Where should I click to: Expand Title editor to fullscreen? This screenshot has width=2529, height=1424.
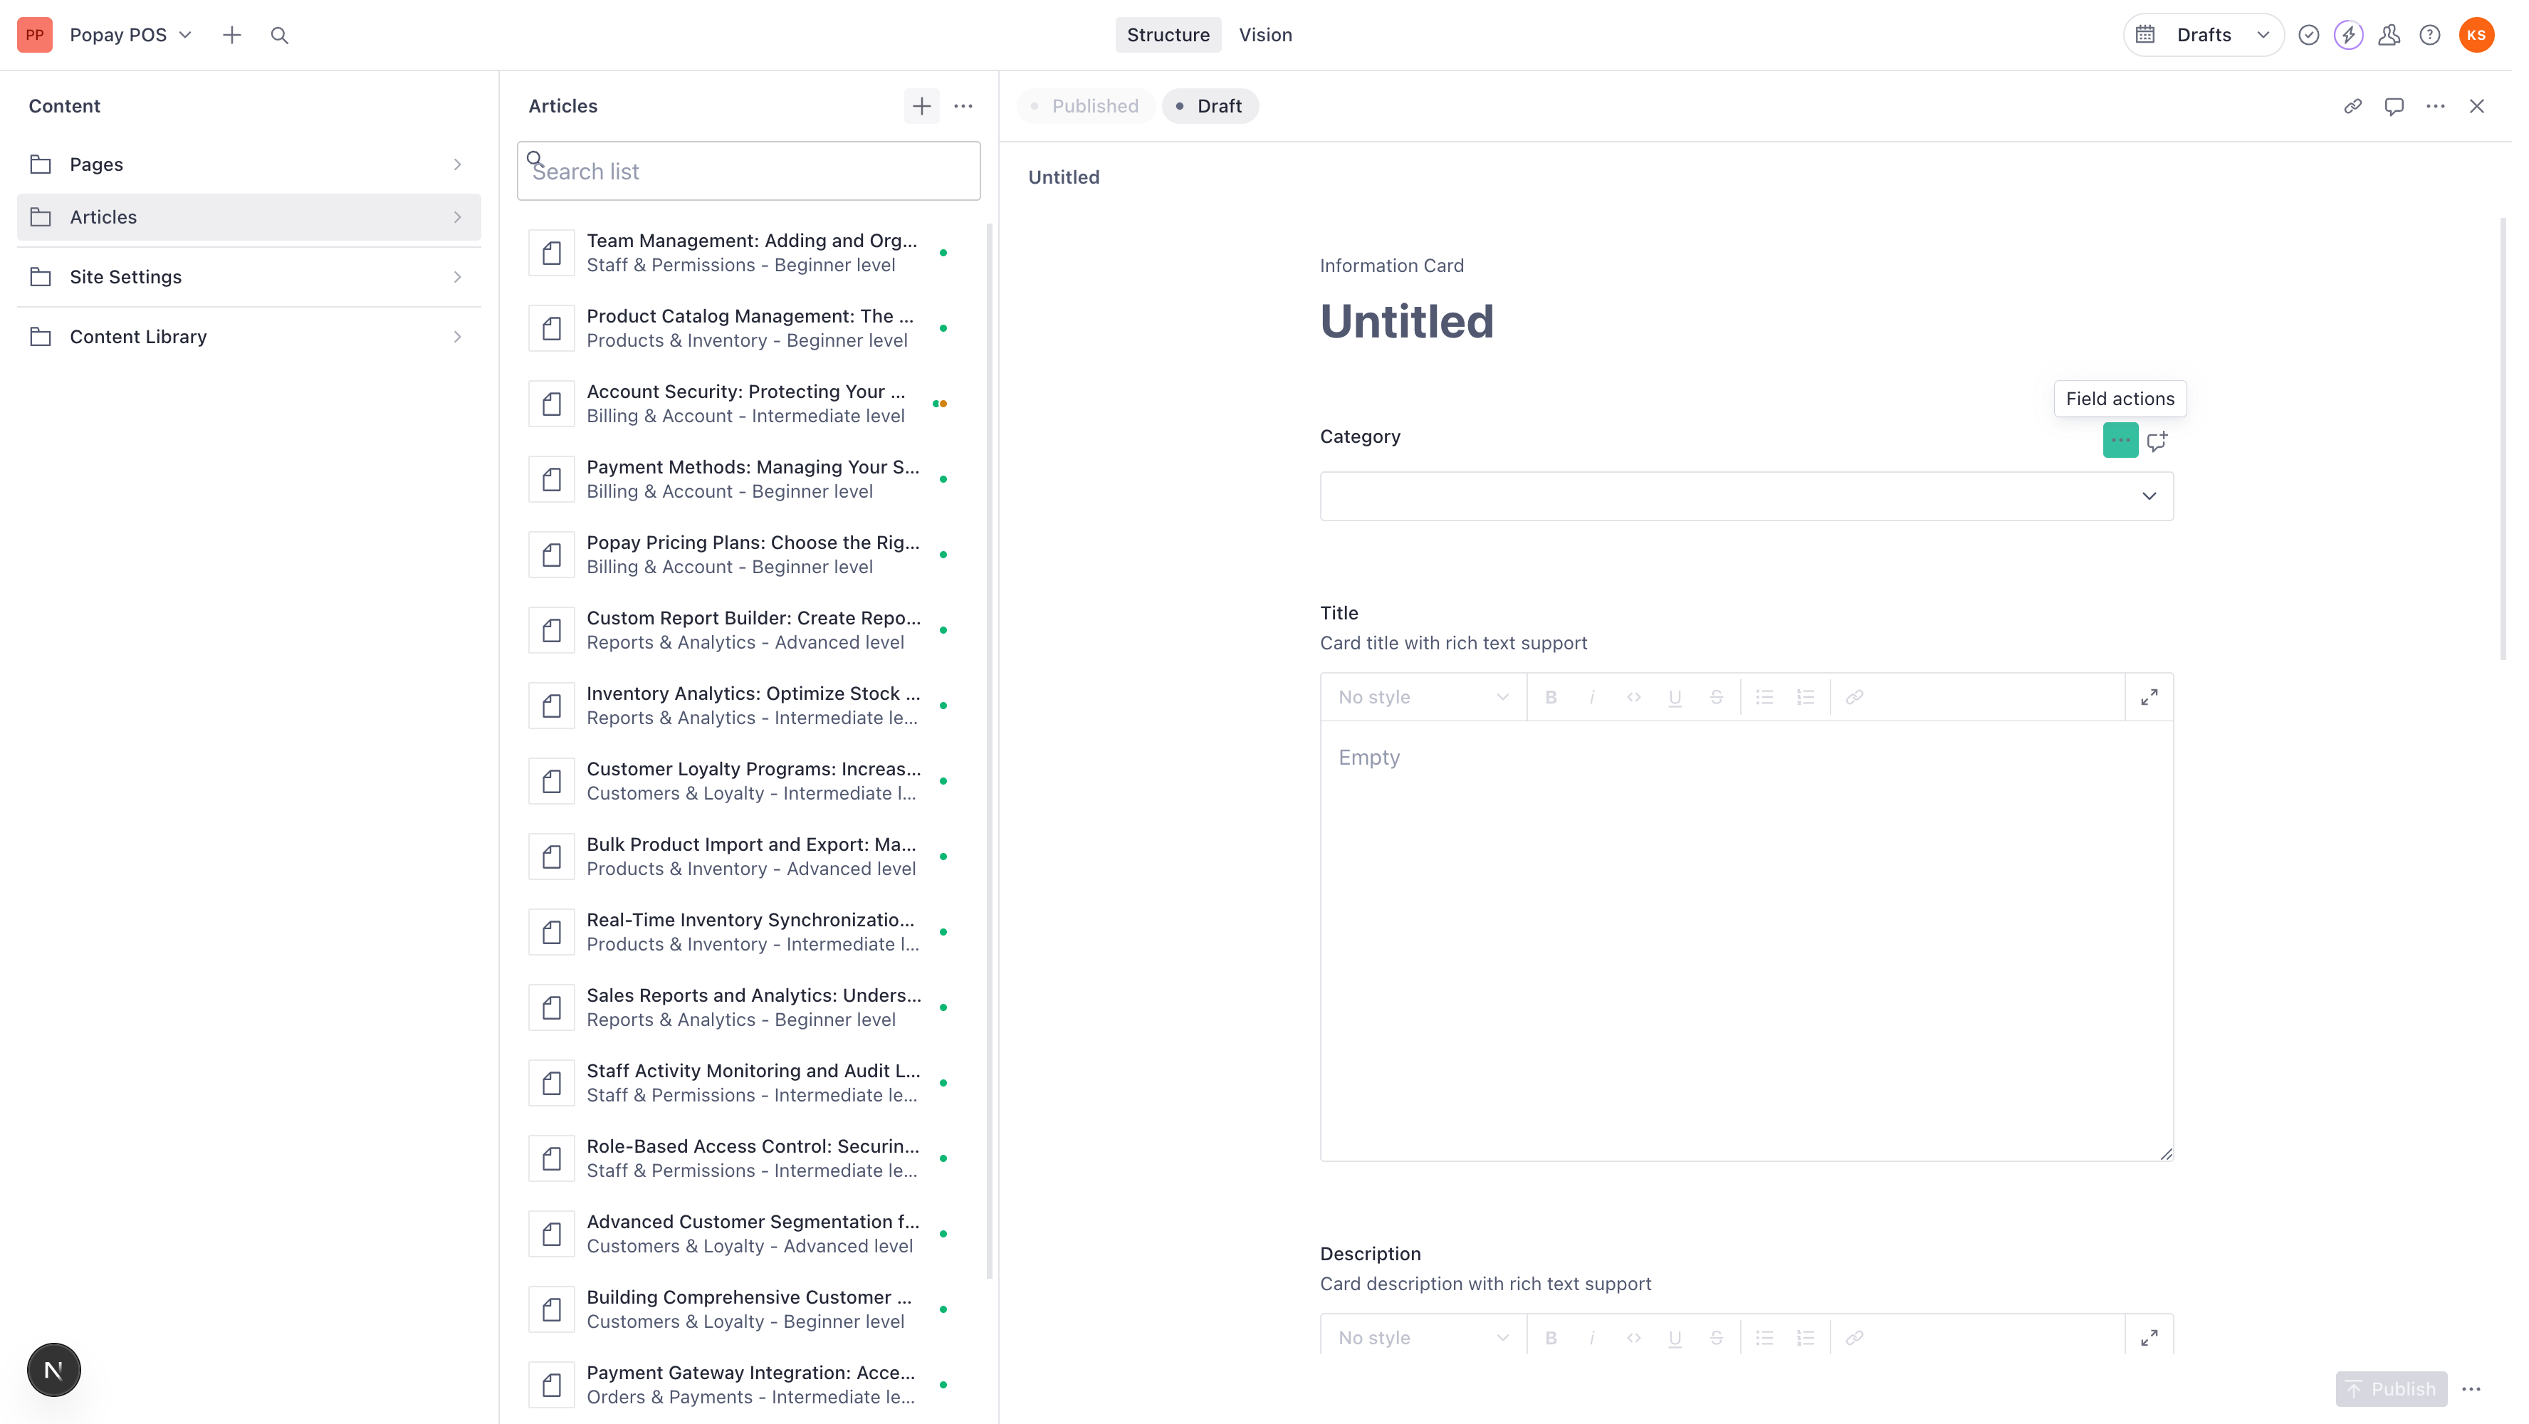coord(2149,697)
